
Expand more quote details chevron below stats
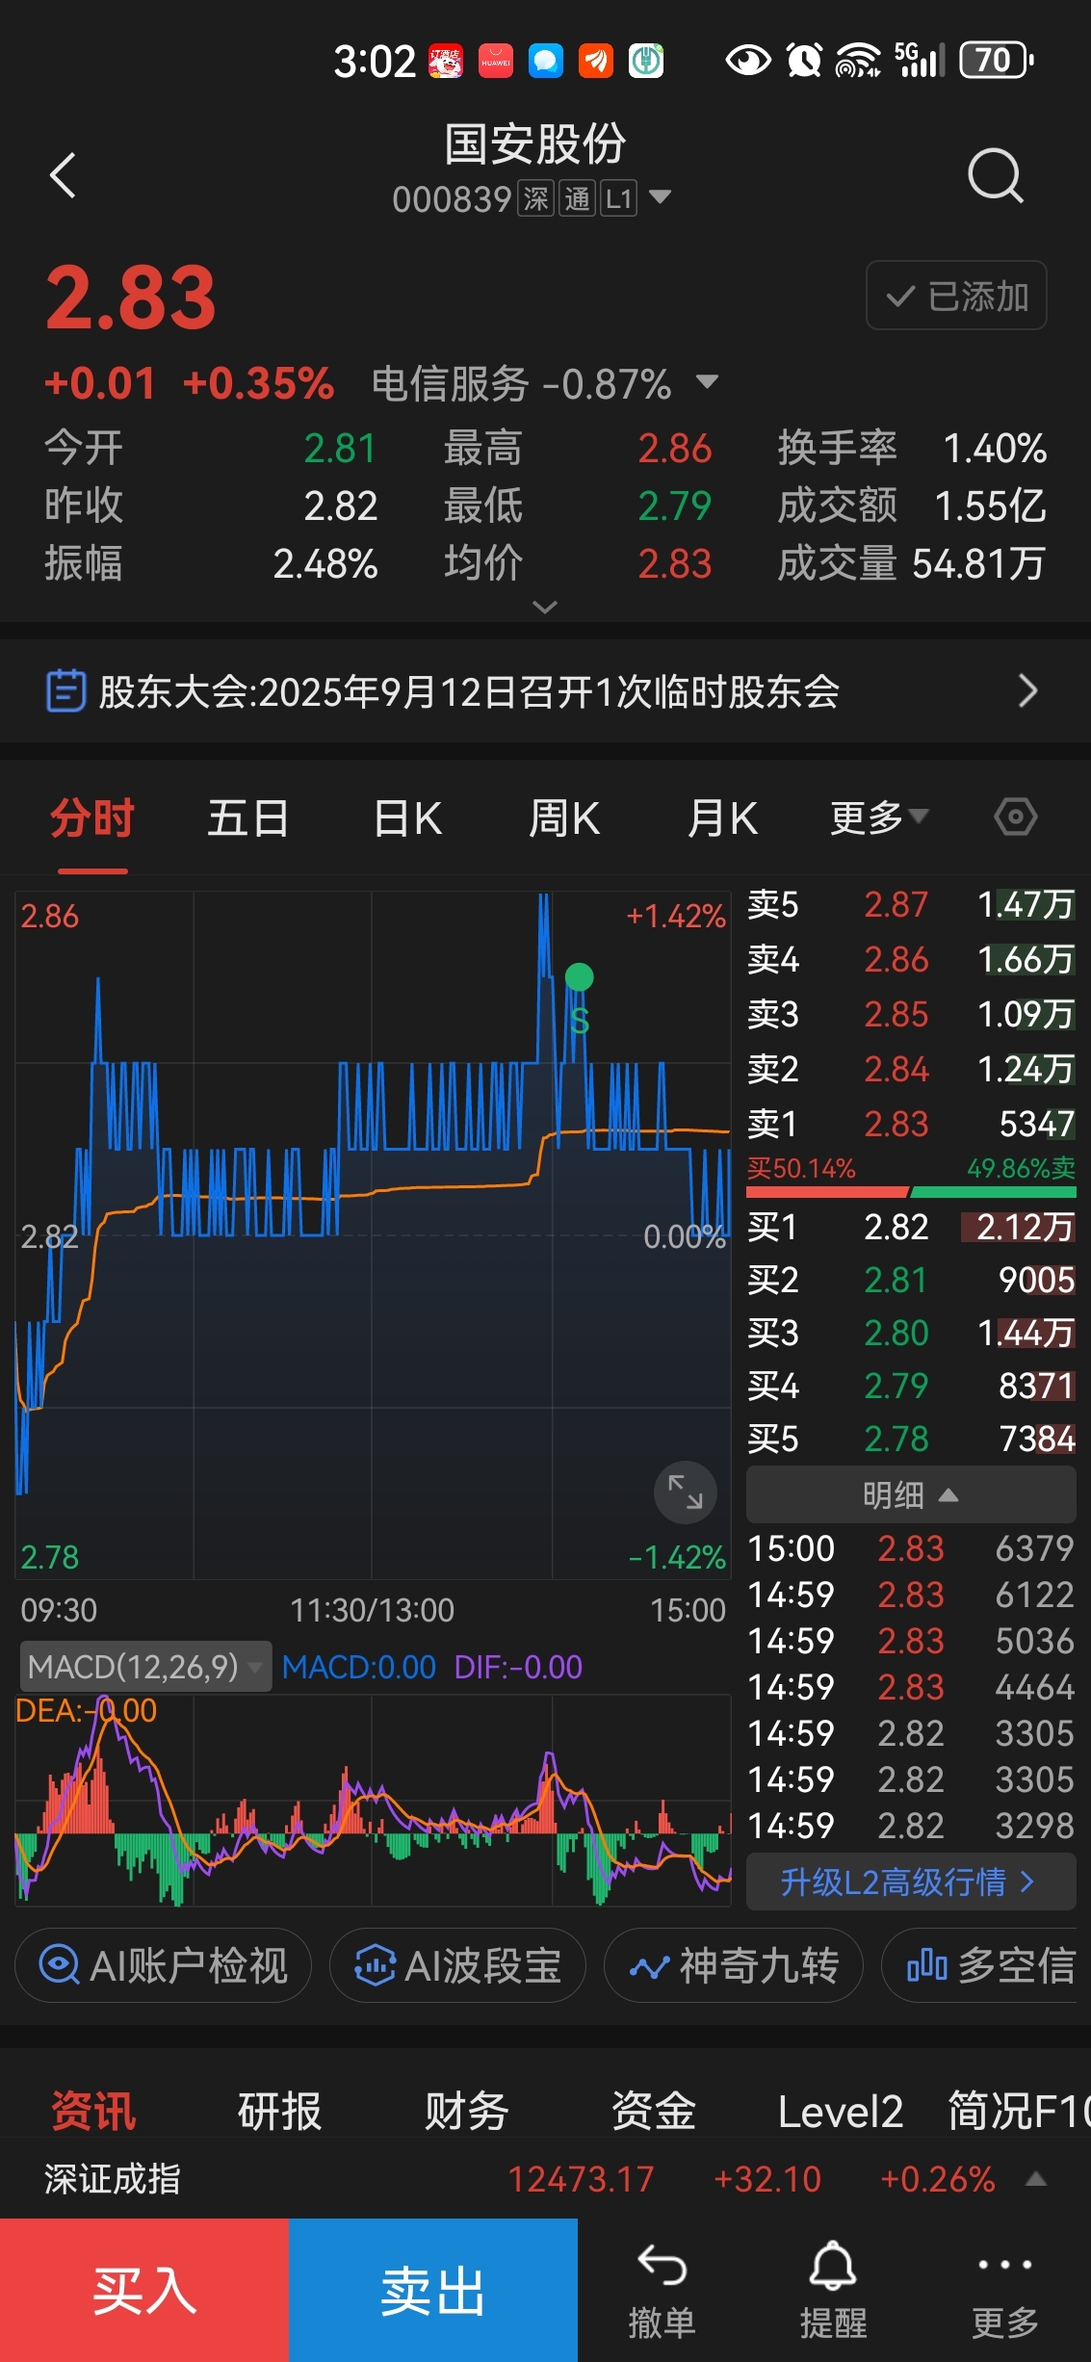545,607
